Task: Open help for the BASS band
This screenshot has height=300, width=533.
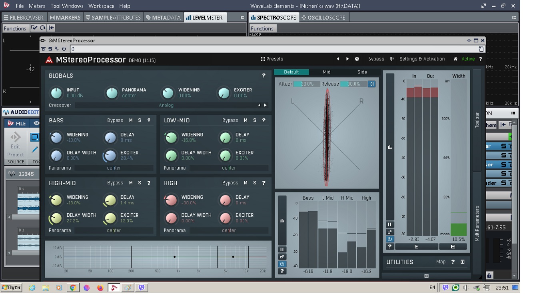Action: click(x=149, y=120)
